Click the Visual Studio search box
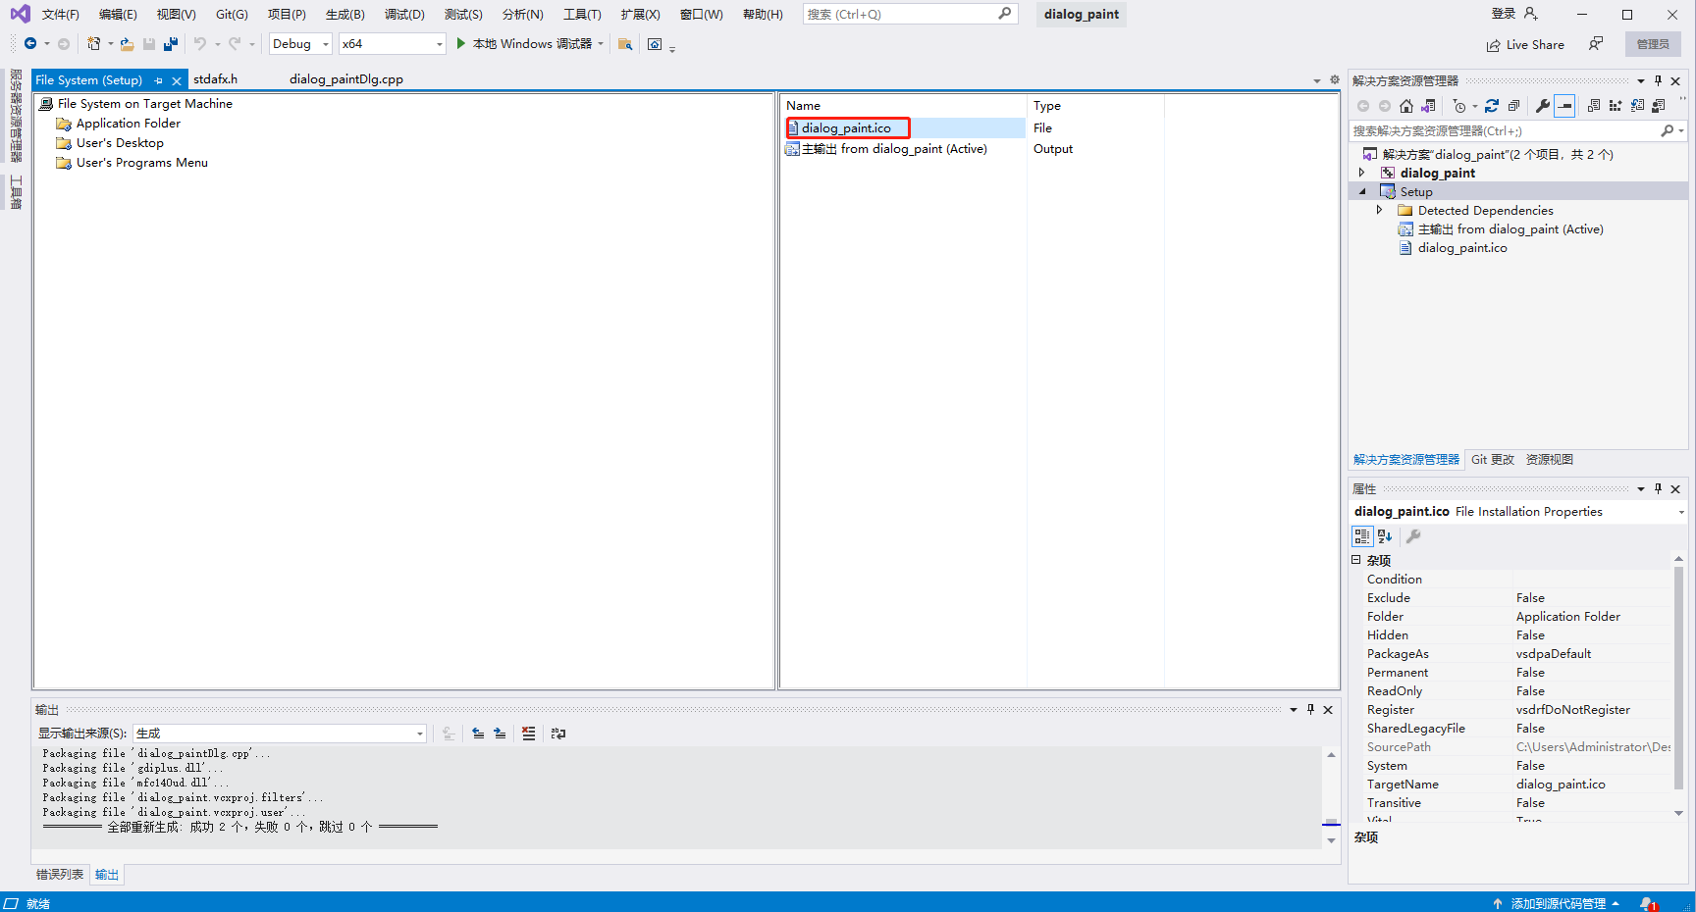The image size is (1696, 912). pos(909,14)
